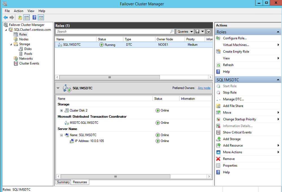Image resolution: width=282 pixels, height=192 pixels.
Task: Click the Any node preferred owners link
Action: pyautogui.click(x=204, y=88)
